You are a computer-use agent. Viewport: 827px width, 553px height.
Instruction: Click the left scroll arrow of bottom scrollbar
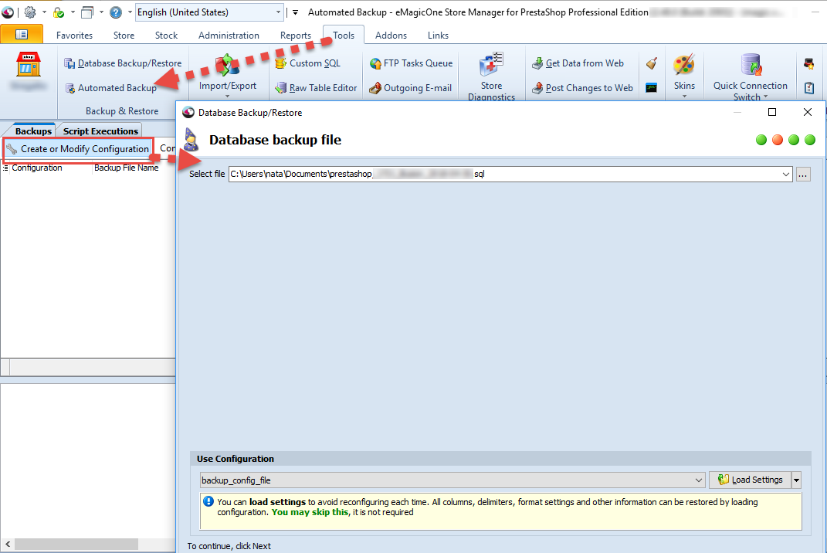[x=7, y=544]
